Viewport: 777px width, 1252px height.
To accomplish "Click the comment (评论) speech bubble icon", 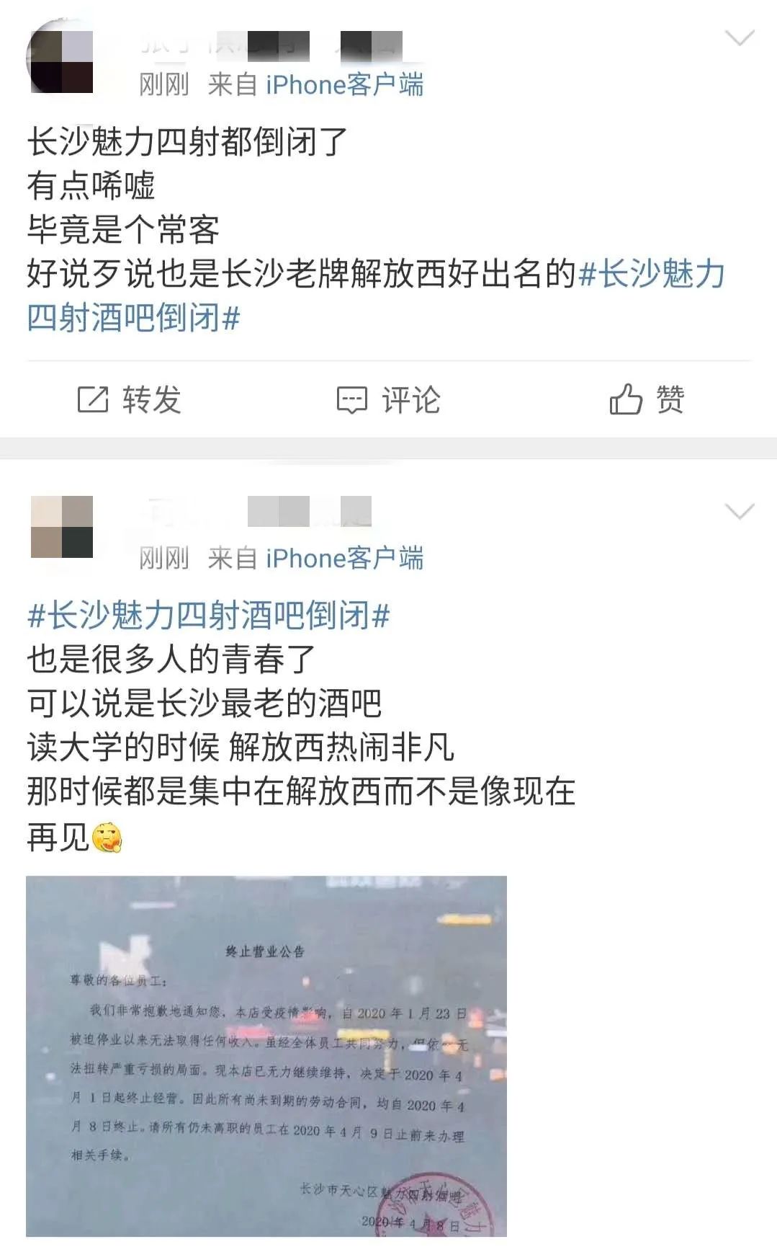I will click(352, 400).
